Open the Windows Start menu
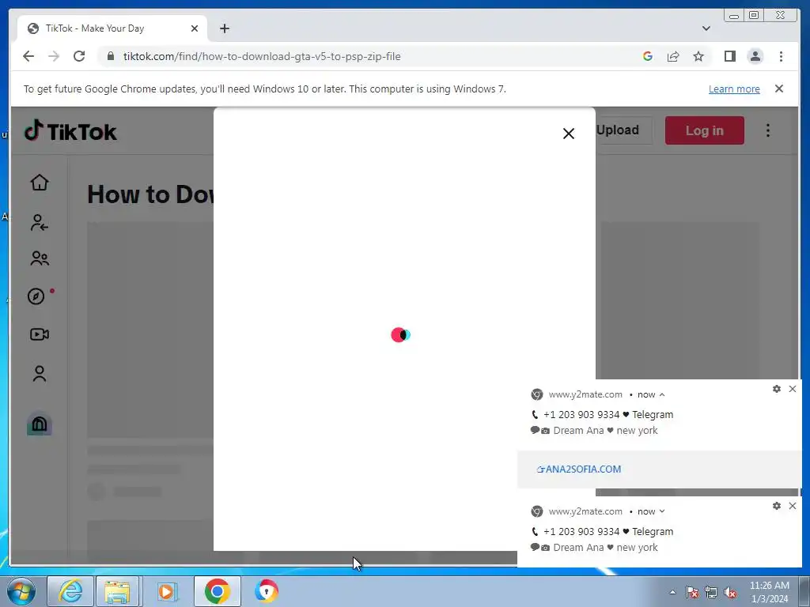810x607 pixels. tap(21, 591)
